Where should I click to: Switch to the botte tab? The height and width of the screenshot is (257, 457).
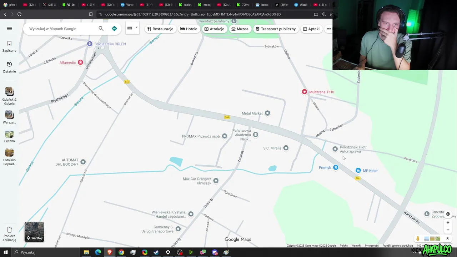pyautogui.click(x=262, y=5)
